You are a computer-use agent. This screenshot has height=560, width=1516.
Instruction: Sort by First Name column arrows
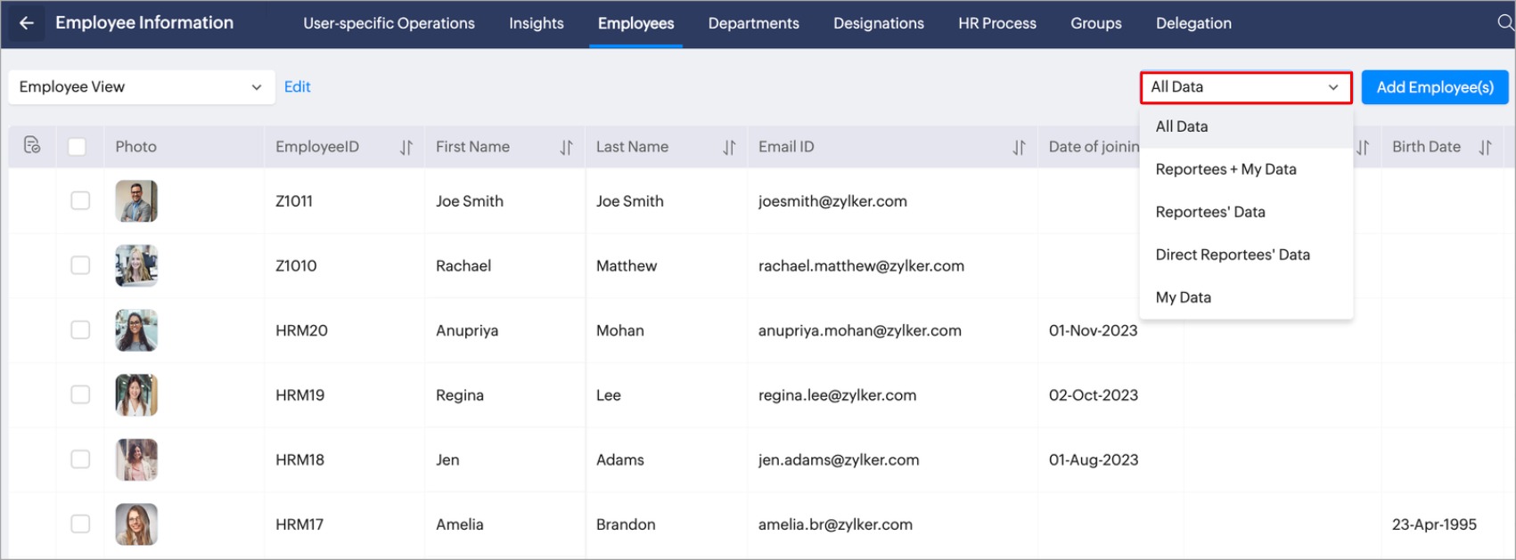pyautogui.click(x=566, y=148)
